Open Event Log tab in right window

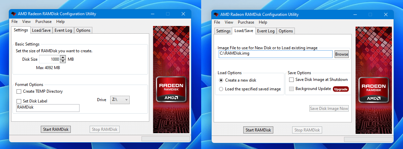pos(266,31)
